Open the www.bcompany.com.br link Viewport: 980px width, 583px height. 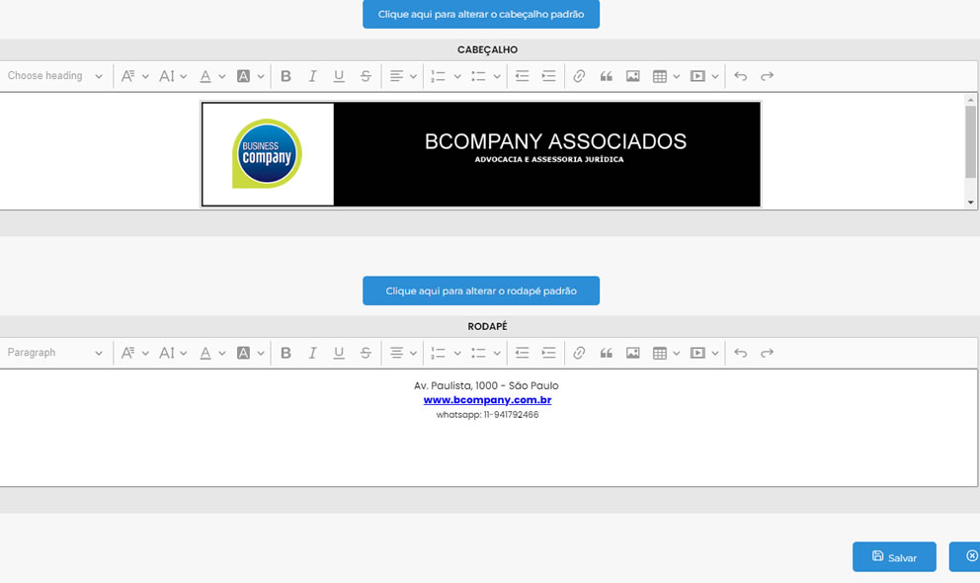coord(487,400)
